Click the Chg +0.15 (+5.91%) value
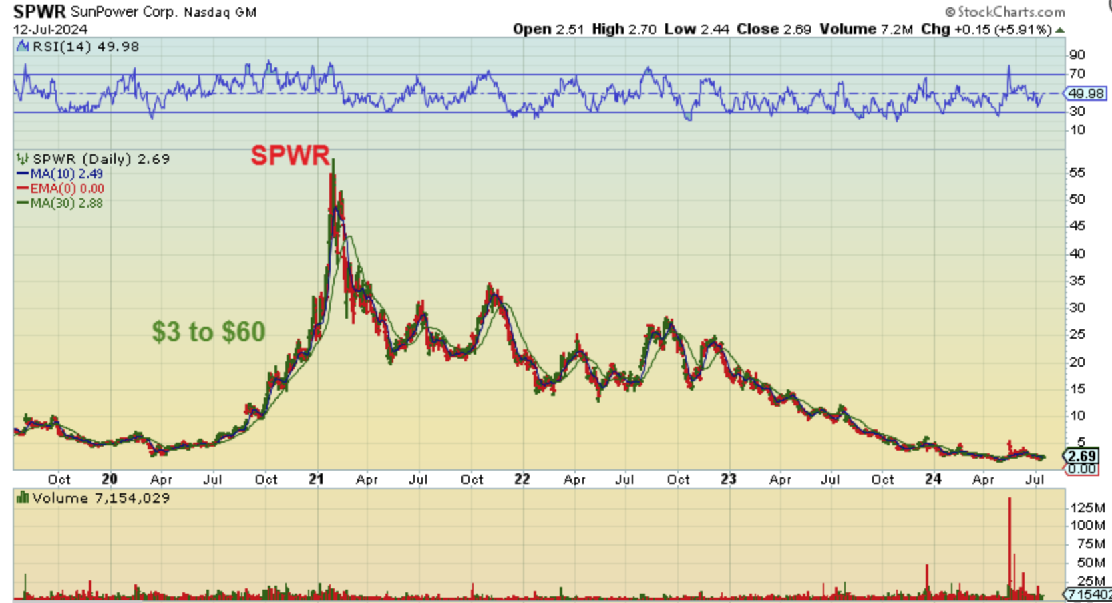The height and width of the screenshot is (603, 1112). tap(986, 29)
